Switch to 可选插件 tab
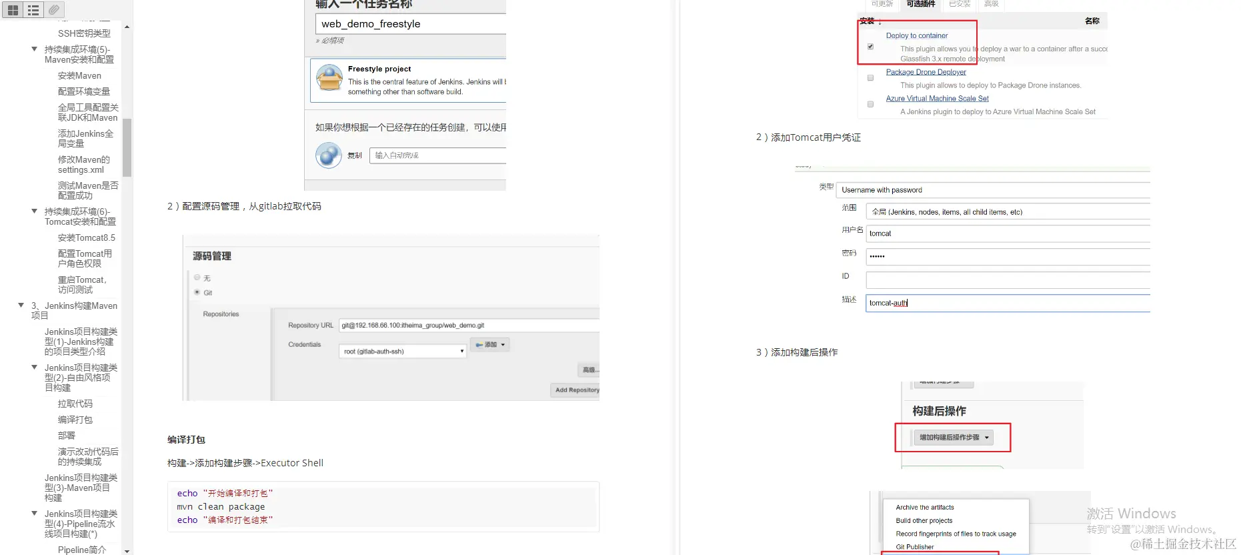This screenshot has width=1241, height=555. 921,5
